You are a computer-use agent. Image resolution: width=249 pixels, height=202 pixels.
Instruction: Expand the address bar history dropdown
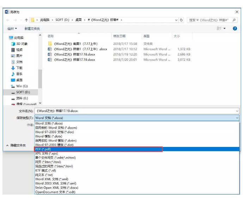(176, 20)
